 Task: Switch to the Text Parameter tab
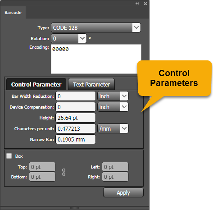click(x=91, y=84)
